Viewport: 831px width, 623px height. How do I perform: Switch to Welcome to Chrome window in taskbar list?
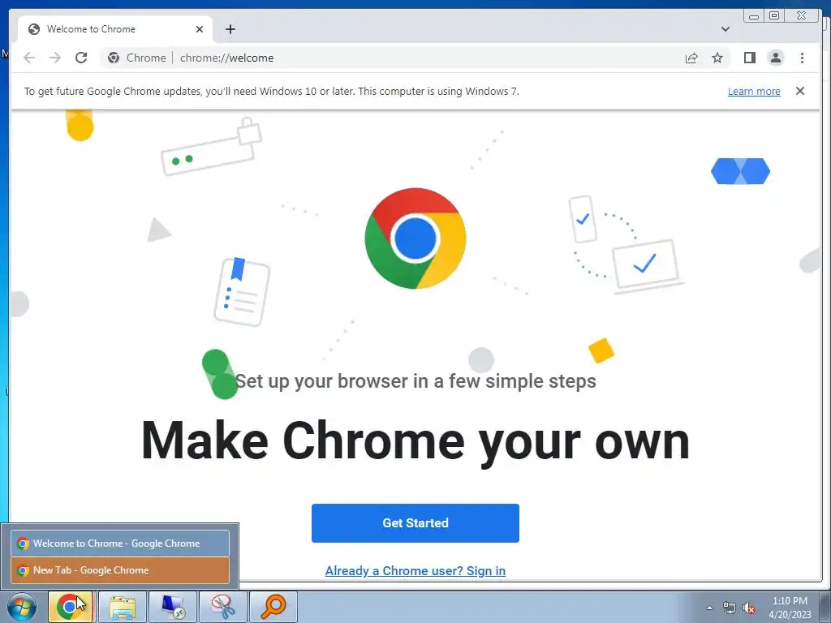[x=120, y=543]
